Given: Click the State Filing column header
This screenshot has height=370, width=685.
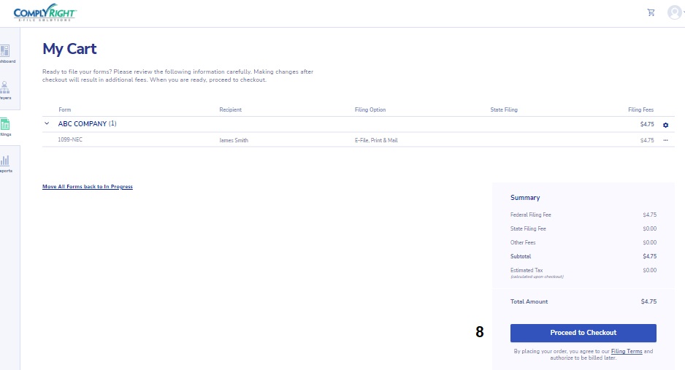Looking at the screenshot, I should coord(504,109).
